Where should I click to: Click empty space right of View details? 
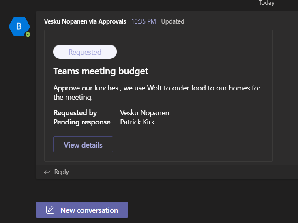tap(191, 145)
